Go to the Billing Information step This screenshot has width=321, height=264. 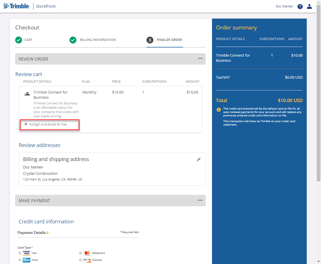98,40
